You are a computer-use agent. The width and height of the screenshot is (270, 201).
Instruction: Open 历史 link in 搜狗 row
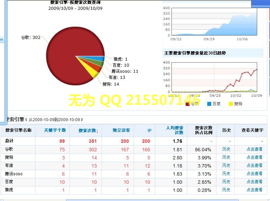[226, 157]
